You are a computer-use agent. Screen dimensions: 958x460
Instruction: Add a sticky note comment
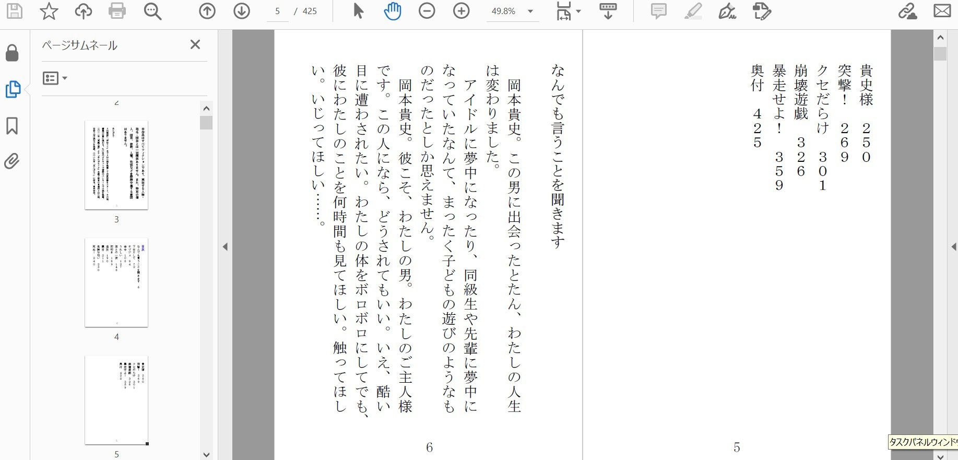pyautogui.click(x=659, y=11)
